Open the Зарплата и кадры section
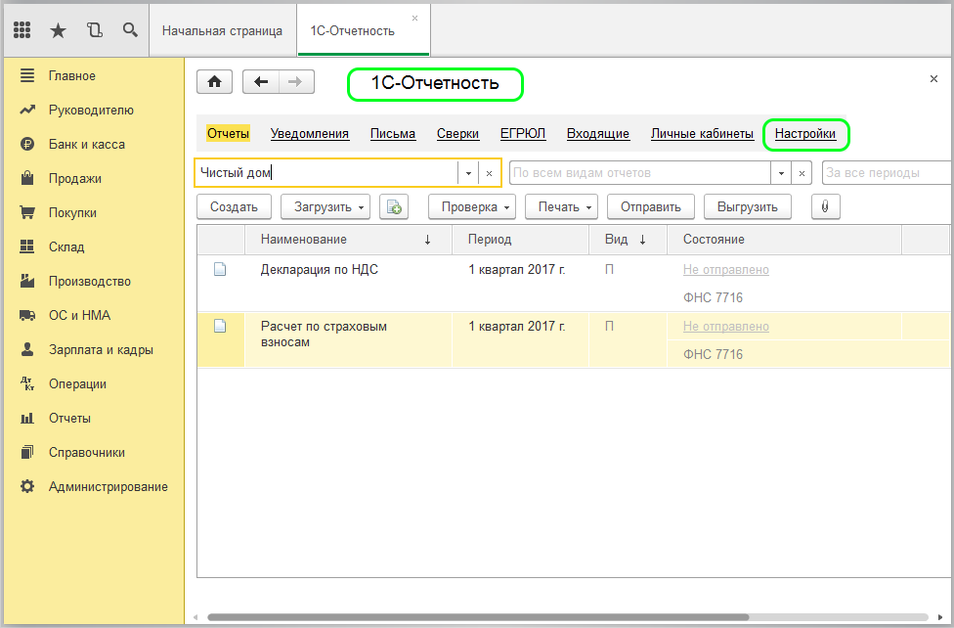 tap(101, 349)
